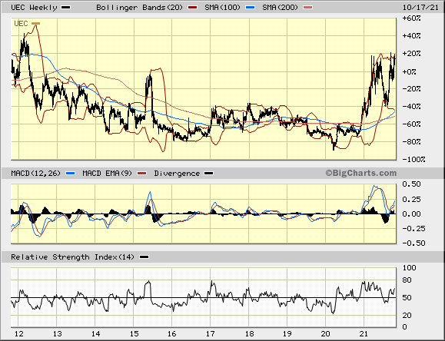The width and height of the screenshot is (445, 341).
Task: Click the 'UEC' symbol label inside chart
Action: 21,24
